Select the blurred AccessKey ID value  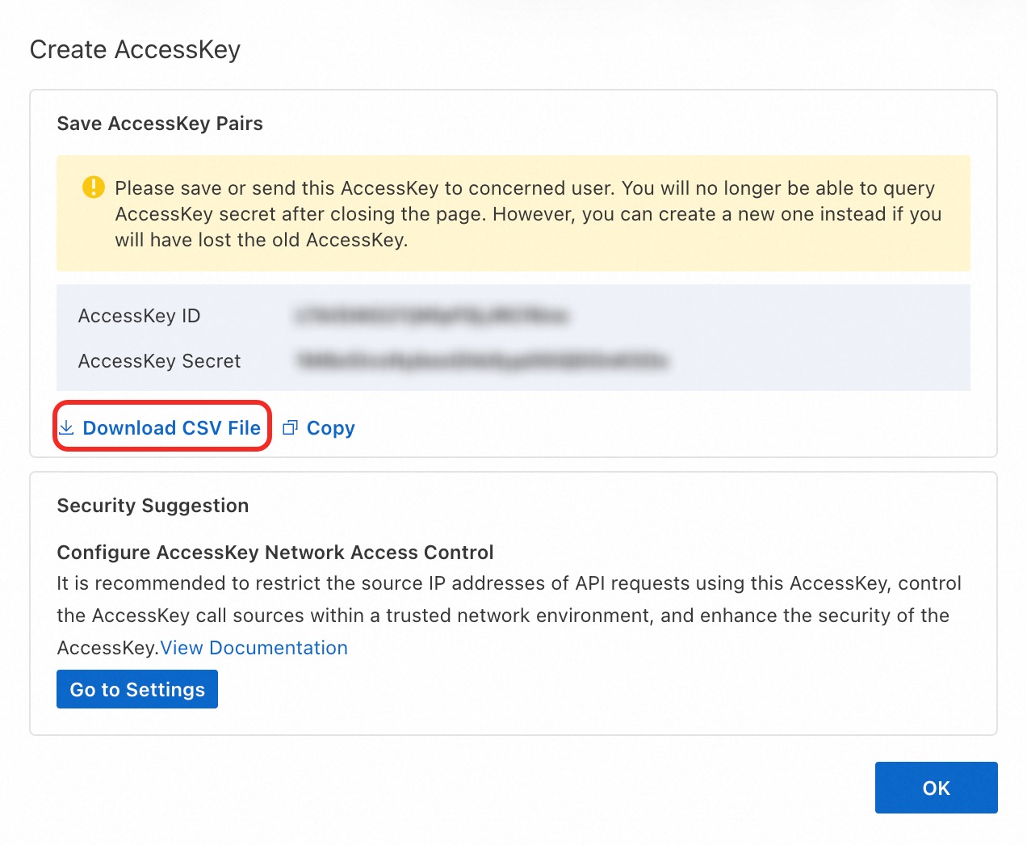coord(431,315)
